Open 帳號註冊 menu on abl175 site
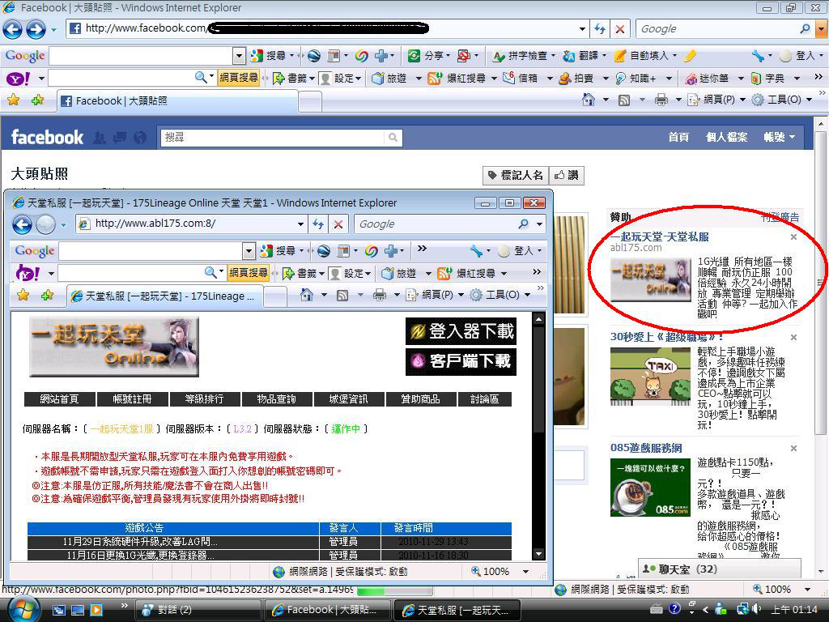 coord(132,399)
